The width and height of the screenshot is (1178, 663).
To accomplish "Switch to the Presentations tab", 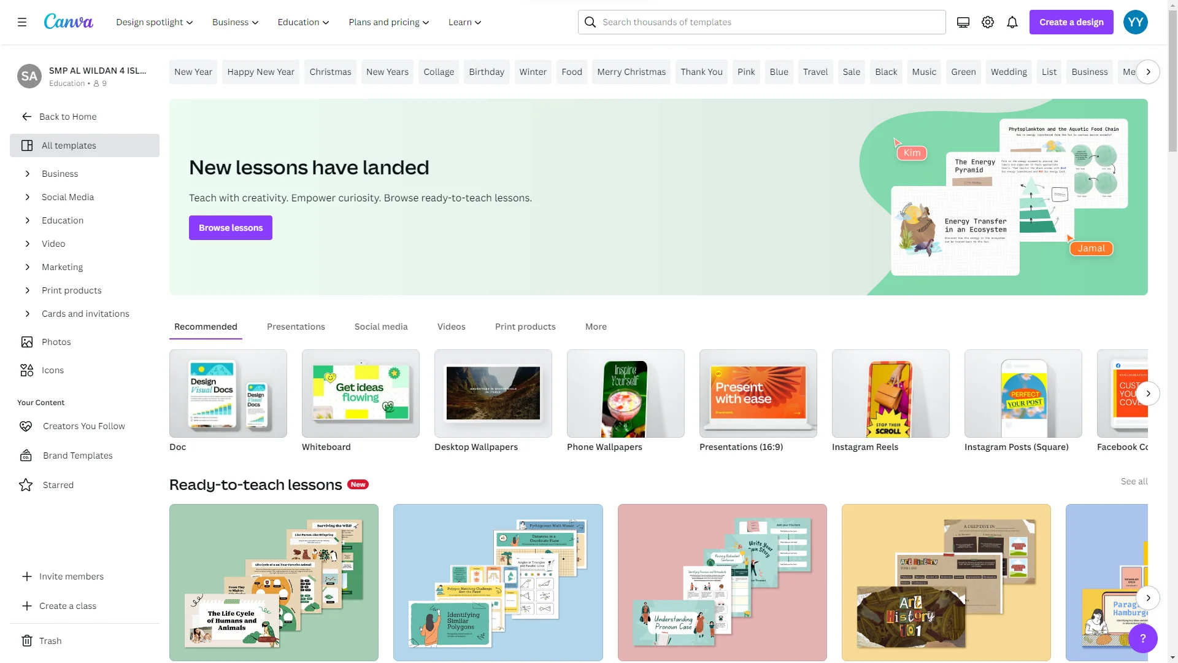I will pyautogui.click(x=296, y=327).
